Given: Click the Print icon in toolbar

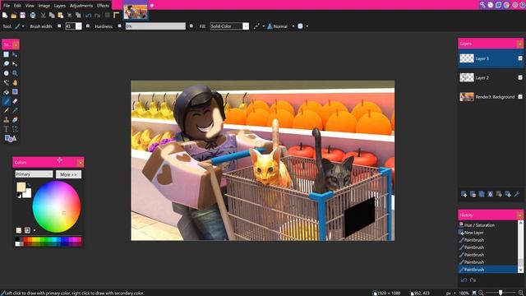Looking at the screenshot, I should pyautogui.click(x=33, y=16).
